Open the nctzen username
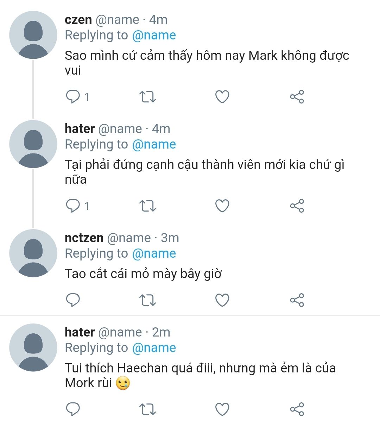 84,238
